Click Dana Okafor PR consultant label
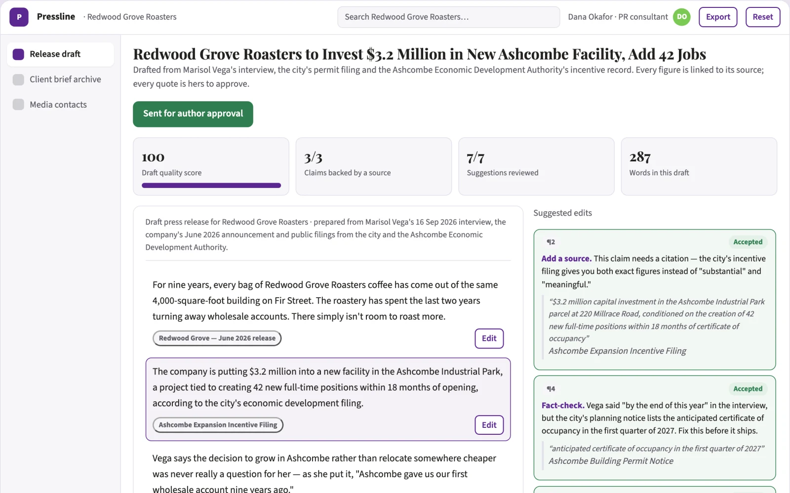This screenshot has height=493, width=790. pos(618,17)
